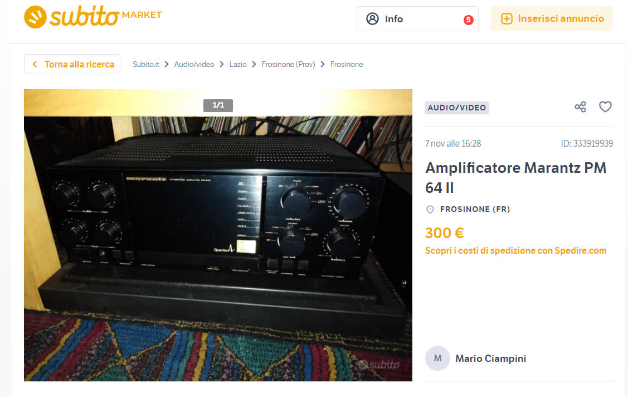Open the share listing icon
The image size is (628, 397).
pos(580,106)
